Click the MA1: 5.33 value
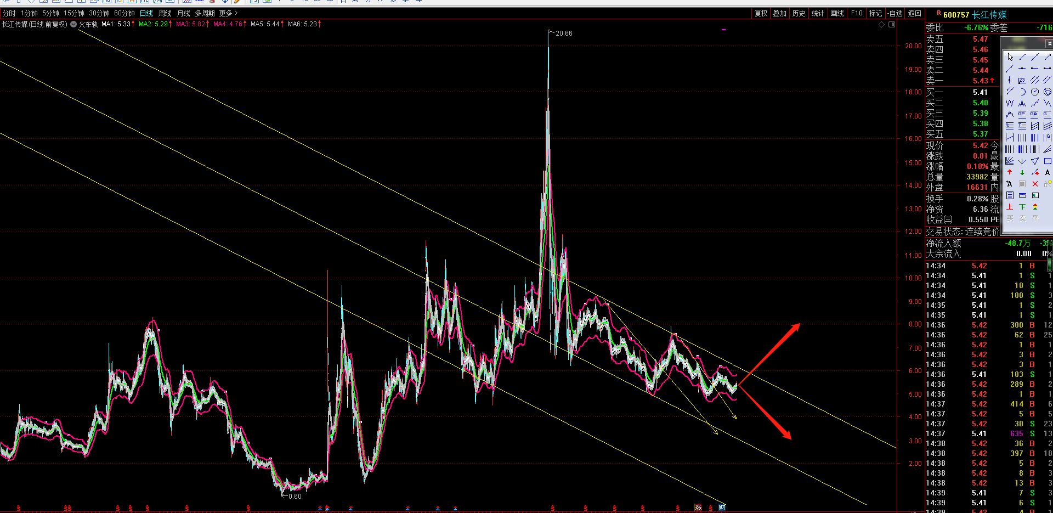This screenshot has height=513, width=1053. tap(117, 24)
